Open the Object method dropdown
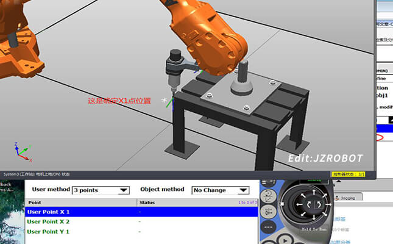This screenshot has width=393, height=244. tap(220, 190)
